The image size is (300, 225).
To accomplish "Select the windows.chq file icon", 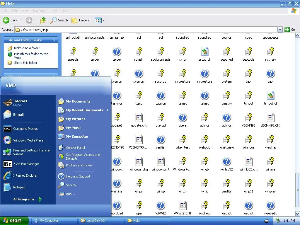I will (139, 161).
